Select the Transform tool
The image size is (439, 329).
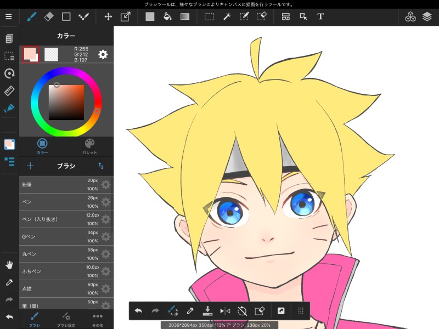(126, 16)
